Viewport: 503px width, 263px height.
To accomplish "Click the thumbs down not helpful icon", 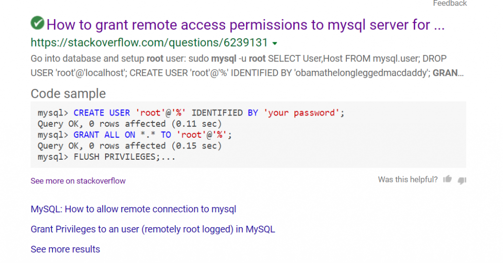I will coord(462,180).
